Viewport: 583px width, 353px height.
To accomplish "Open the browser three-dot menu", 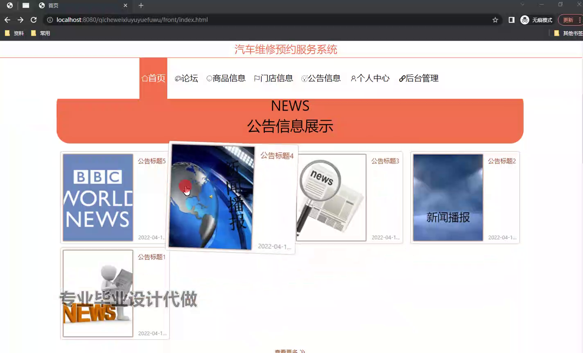I will [x=580, y=20].
